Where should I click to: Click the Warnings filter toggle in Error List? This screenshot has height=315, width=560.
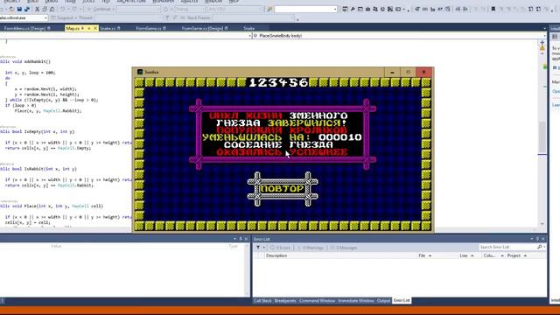click(310, 248)
